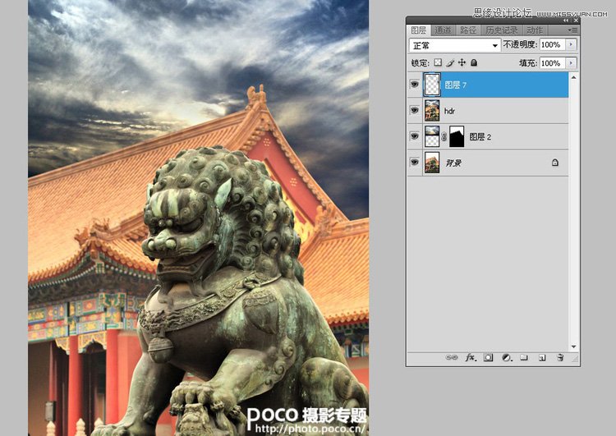Click the 填充 100% input field
616x436 pixels.
click(553, 63)
